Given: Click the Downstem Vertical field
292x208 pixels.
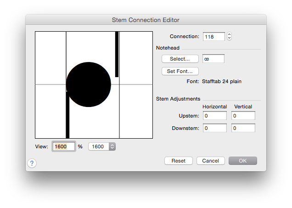Looking at the screenshot, I should (x=243, y=128).
